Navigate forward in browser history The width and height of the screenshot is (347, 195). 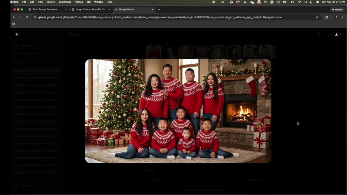point(20,17)
